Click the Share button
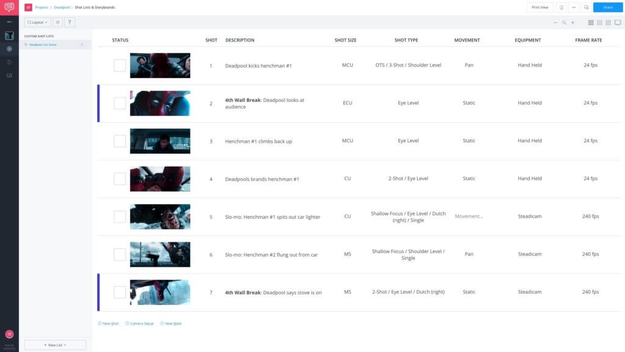This screenshot has width=625, height=352. 607,7
